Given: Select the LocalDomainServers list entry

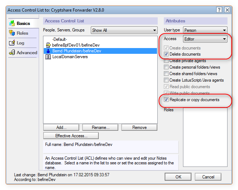Looking at the screenshot, I should [x=100, y=57].
